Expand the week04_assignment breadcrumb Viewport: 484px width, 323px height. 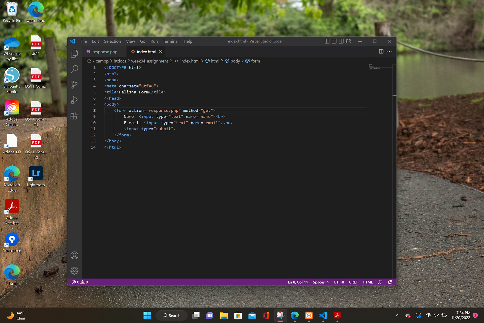[149, 61]
